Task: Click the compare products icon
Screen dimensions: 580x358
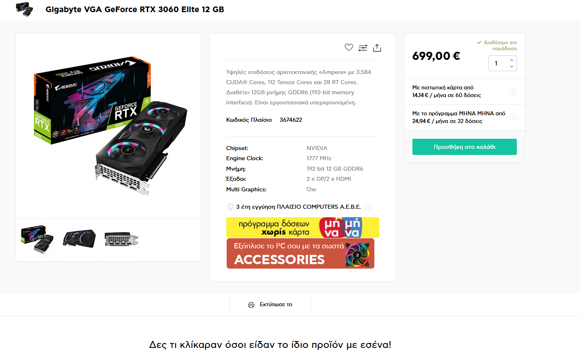Action: (363, 48)
